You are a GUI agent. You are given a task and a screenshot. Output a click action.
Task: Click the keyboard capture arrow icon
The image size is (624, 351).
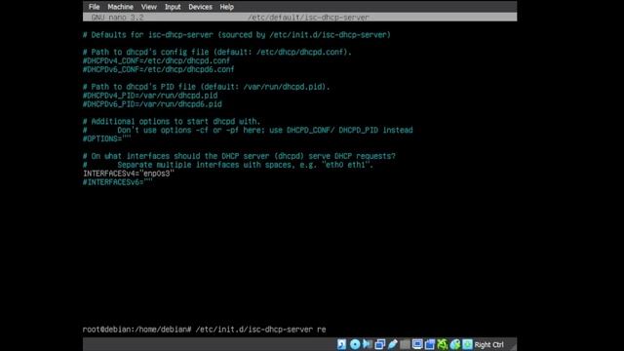467,344
